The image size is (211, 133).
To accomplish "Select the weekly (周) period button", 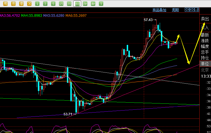I will click(5, 4).
